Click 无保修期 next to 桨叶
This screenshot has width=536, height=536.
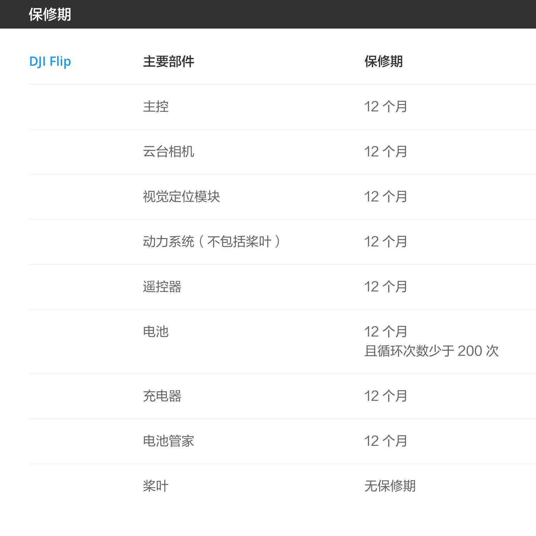[389, 486]
